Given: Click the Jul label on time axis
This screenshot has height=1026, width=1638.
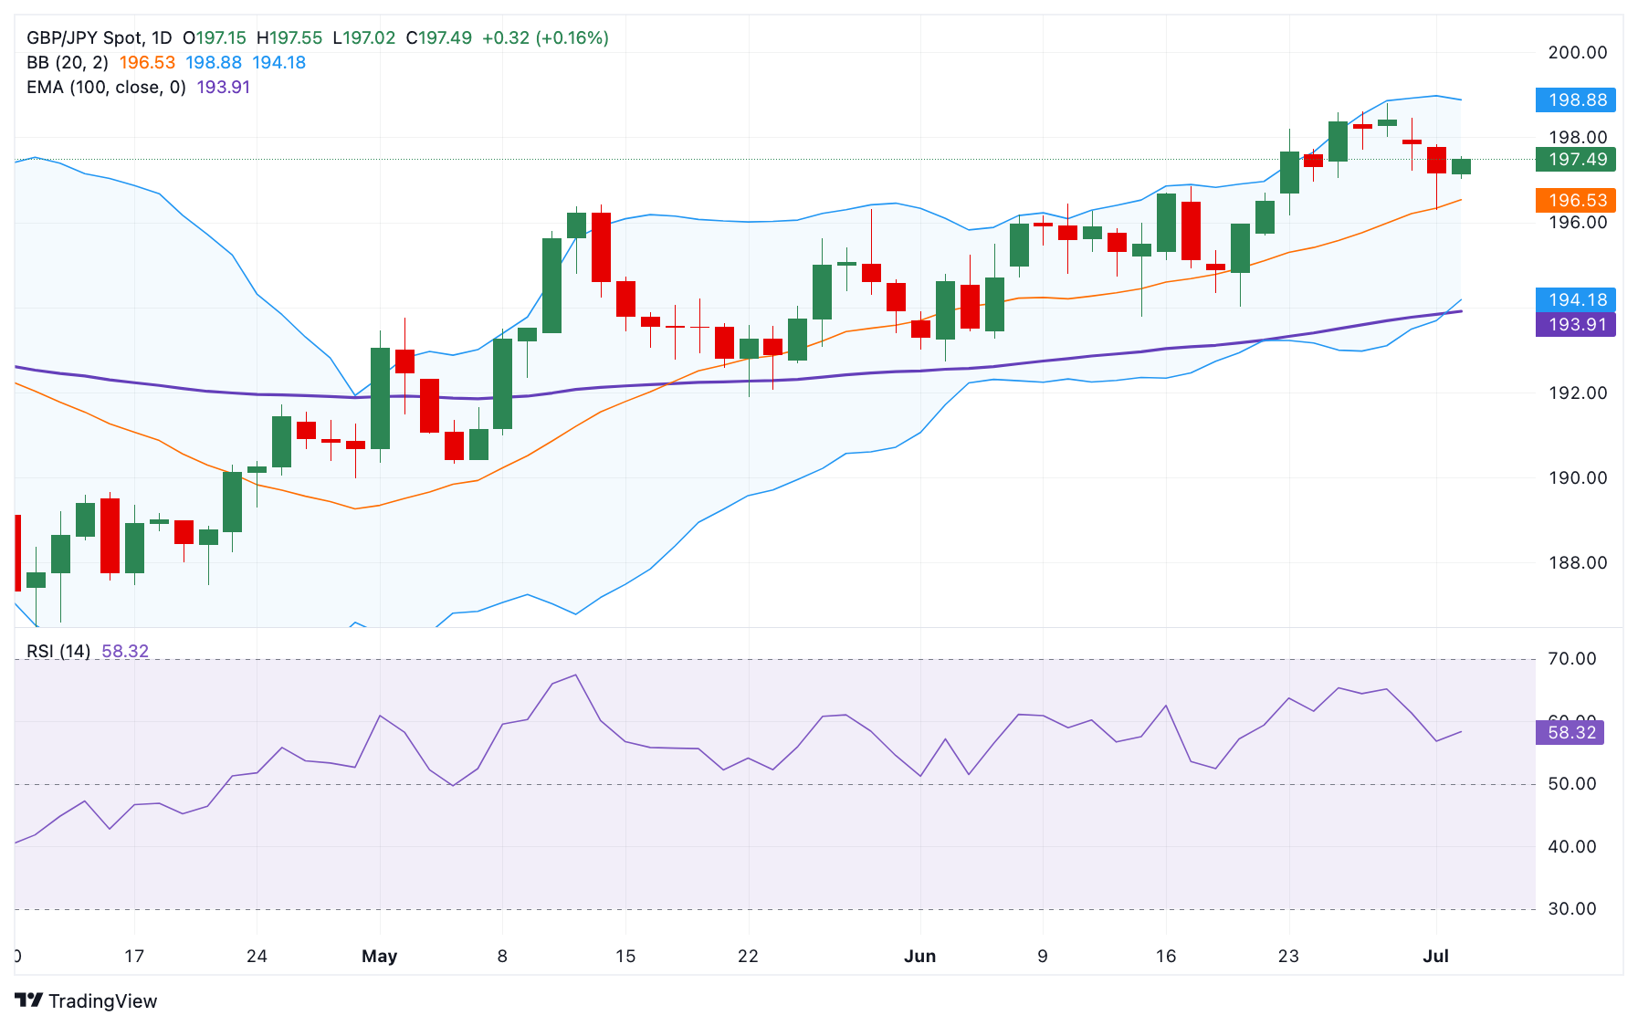Looking at the screenshot, I should [1435, 956].
